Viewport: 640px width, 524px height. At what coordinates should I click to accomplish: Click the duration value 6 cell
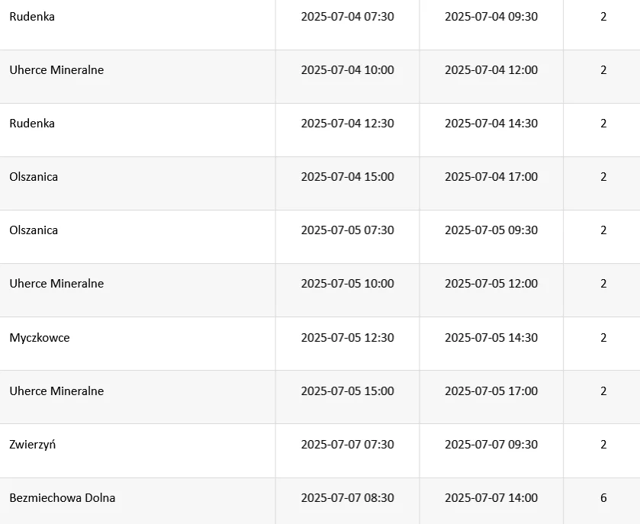point(603,497)
